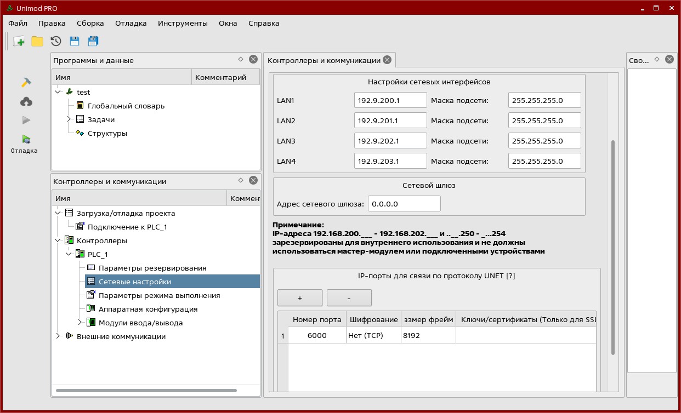
Task: Expand the Задачи tree node
Action: (x=69, y=119)
